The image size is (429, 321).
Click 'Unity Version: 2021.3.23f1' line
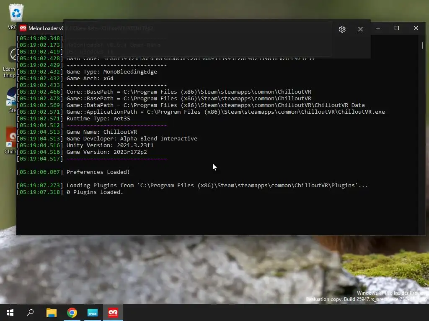[110, 145]
